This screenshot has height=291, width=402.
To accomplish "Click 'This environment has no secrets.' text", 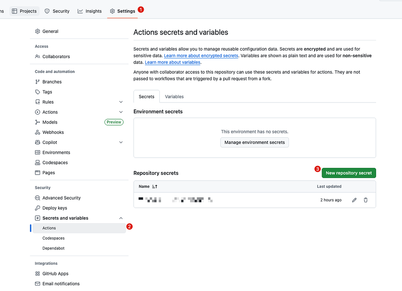I will tap(254, 132).
